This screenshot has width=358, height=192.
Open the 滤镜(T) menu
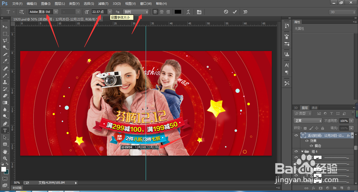pyautogui.click(x=103, y=4)
